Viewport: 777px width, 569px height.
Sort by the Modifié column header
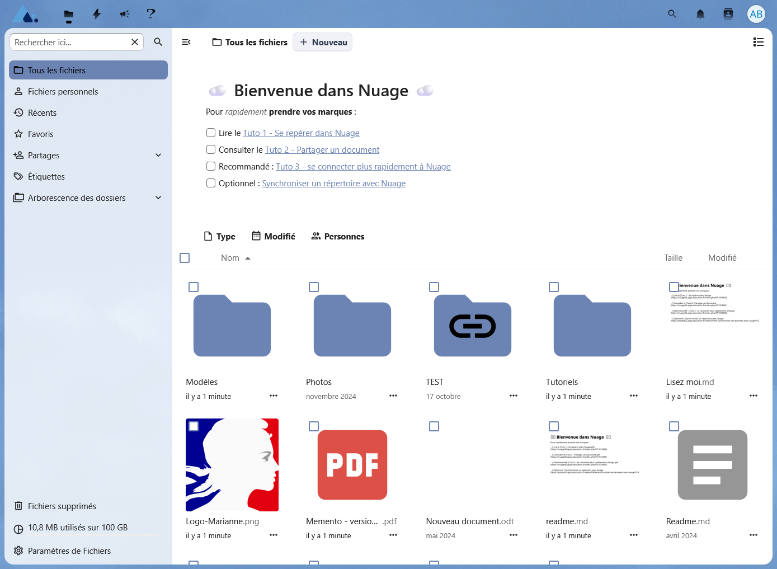(722, 258)
